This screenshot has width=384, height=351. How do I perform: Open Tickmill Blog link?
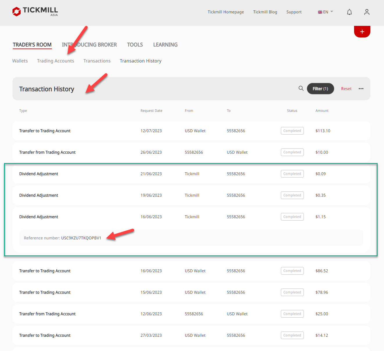(x=265, y=12)
